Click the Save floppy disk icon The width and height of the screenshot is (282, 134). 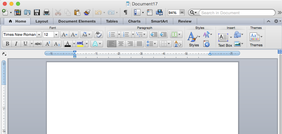[x=37, y=13]
